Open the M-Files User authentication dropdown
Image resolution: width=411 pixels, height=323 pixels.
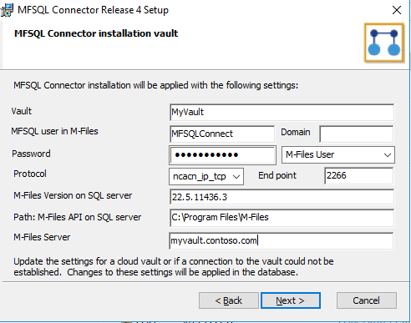(x=338, y=154)
